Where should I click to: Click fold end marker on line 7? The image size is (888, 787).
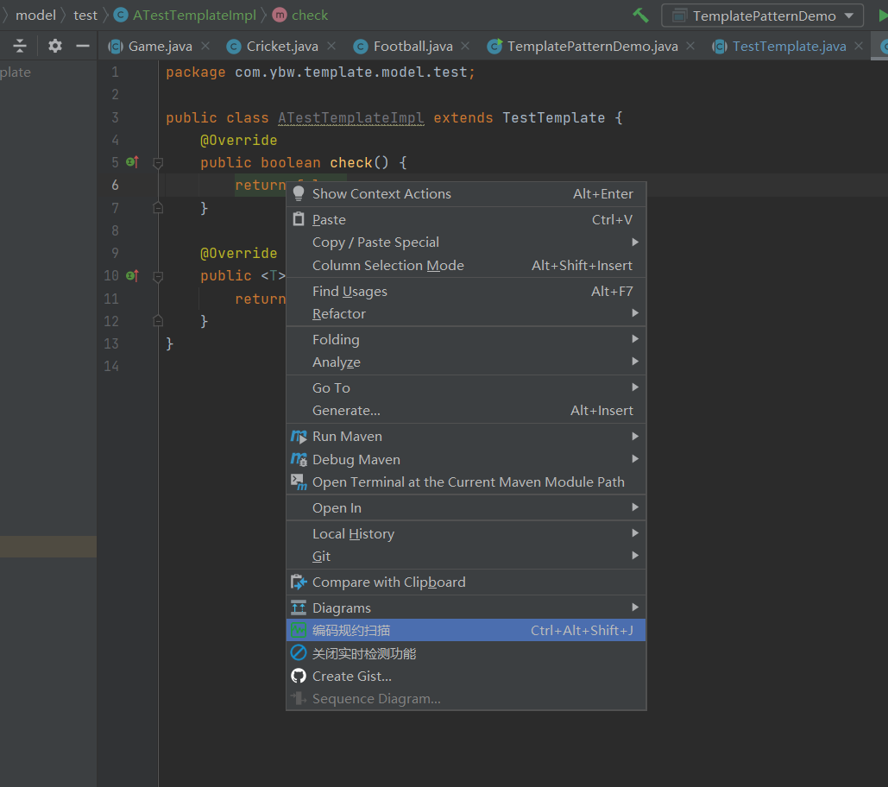tap(158, 208)
